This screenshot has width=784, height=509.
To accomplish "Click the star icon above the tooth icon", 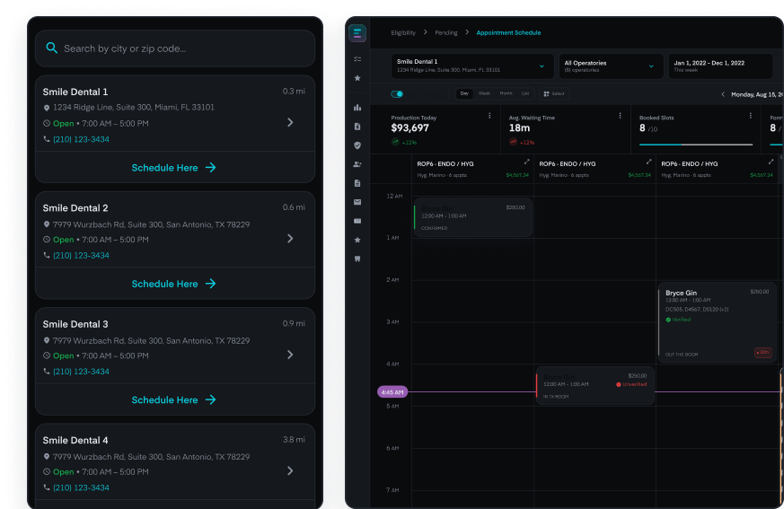I will point(357,240).
